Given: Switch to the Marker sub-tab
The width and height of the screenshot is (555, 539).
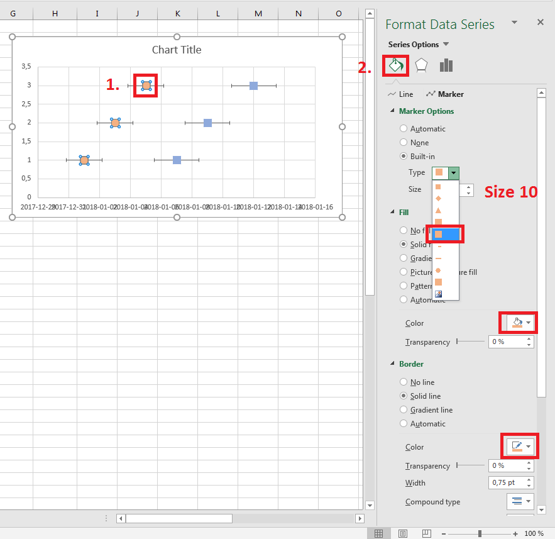Looking at the screenshot, I should [445, 94].
